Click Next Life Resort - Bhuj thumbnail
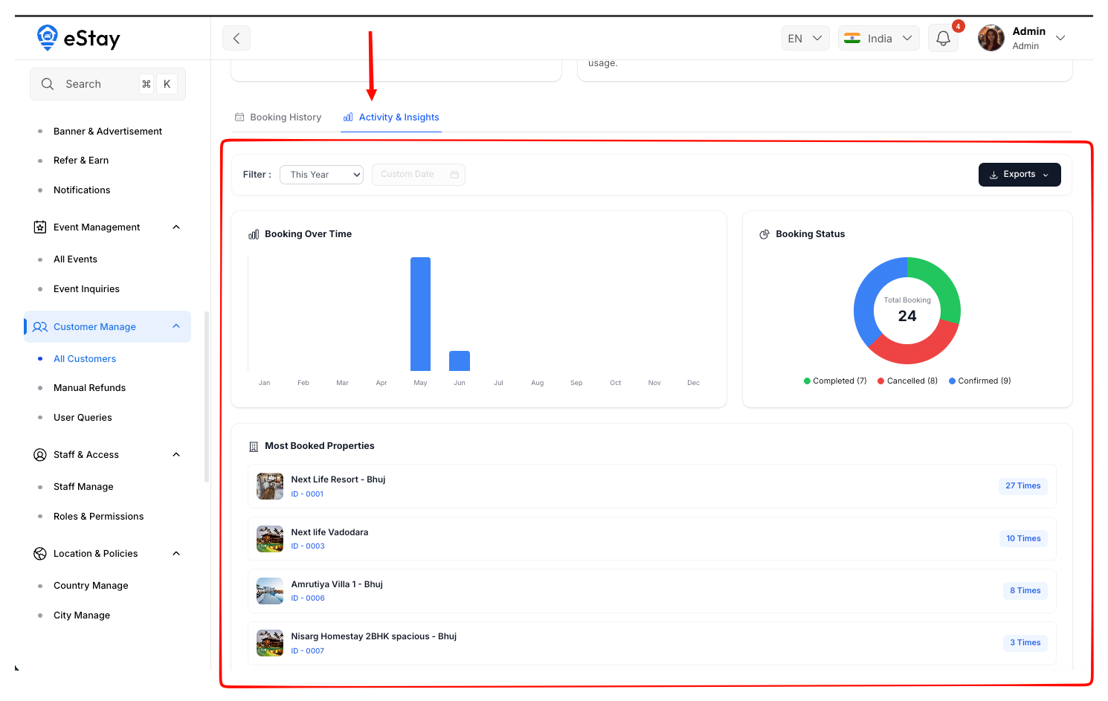 (270, 486)
